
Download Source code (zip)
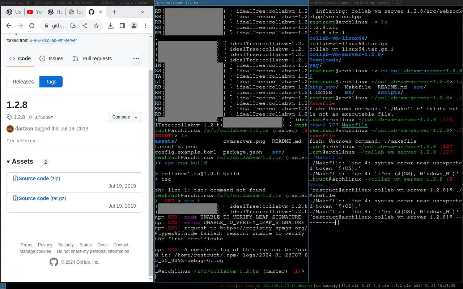(39, 178)
